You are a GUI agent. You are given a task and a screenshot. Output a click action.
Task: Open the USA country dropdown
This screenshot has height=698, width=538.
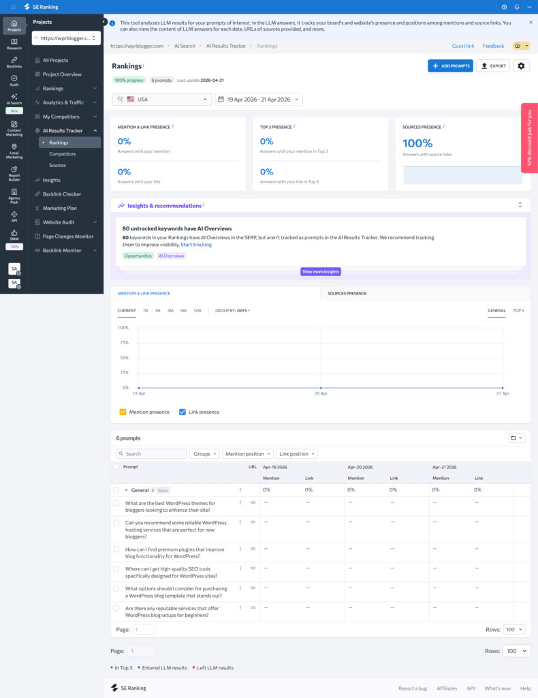161,100
